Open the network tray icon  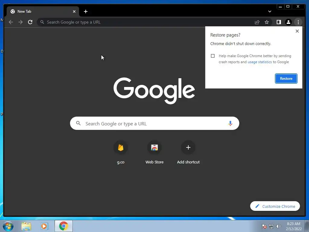(271, 226)
